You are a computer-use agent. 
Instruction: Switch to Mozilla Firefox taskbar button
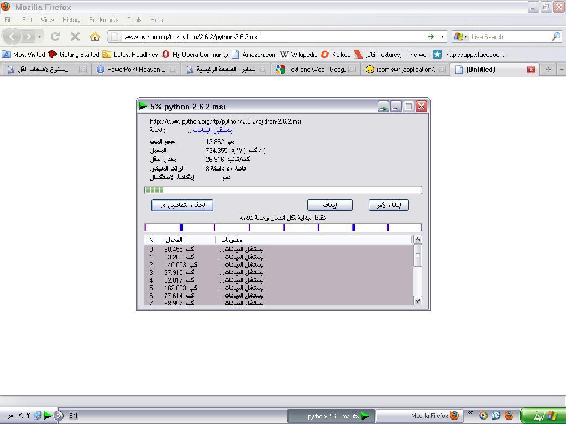pos(418,416)
